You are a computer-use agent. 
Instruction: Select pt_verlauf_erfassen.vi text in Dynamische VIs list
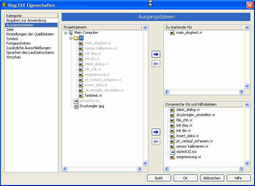(x=194, y=141)
